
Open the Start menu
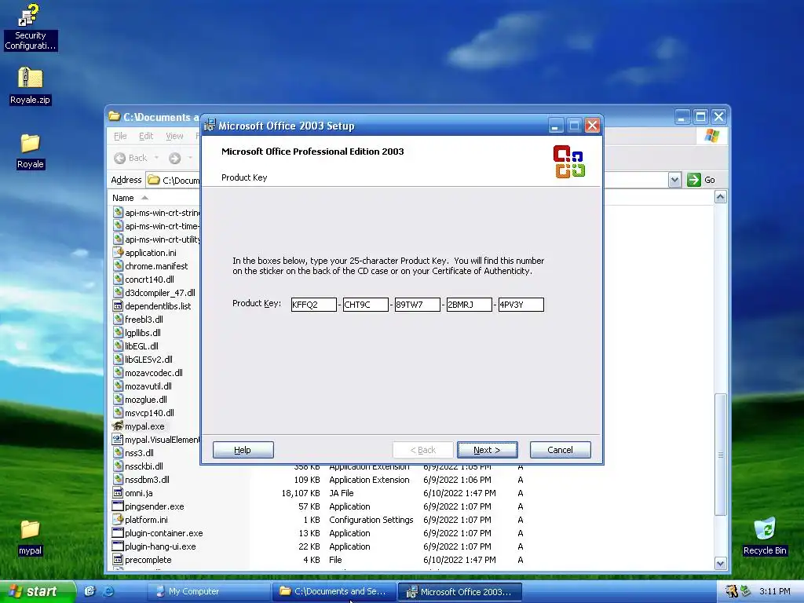pos(37,591)
